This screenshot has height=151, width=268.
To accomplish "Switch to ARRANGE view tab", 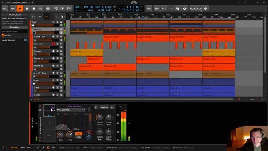I will pos(14,148).
